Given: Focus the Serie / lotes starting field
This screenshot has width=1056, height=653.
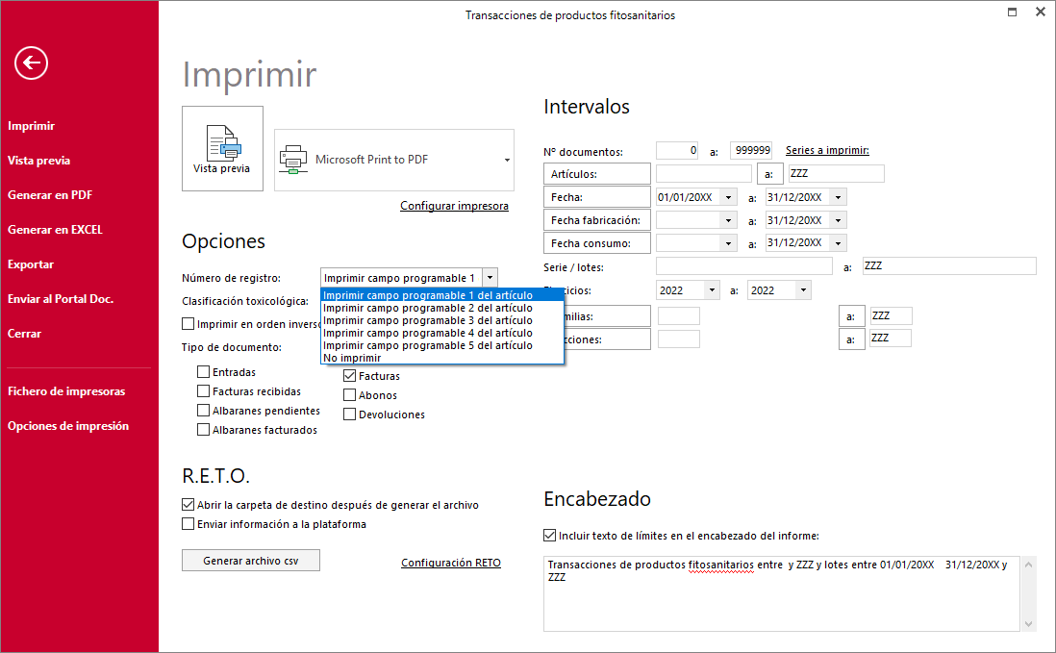Looking at the screenshot, I should pos(744,265).
